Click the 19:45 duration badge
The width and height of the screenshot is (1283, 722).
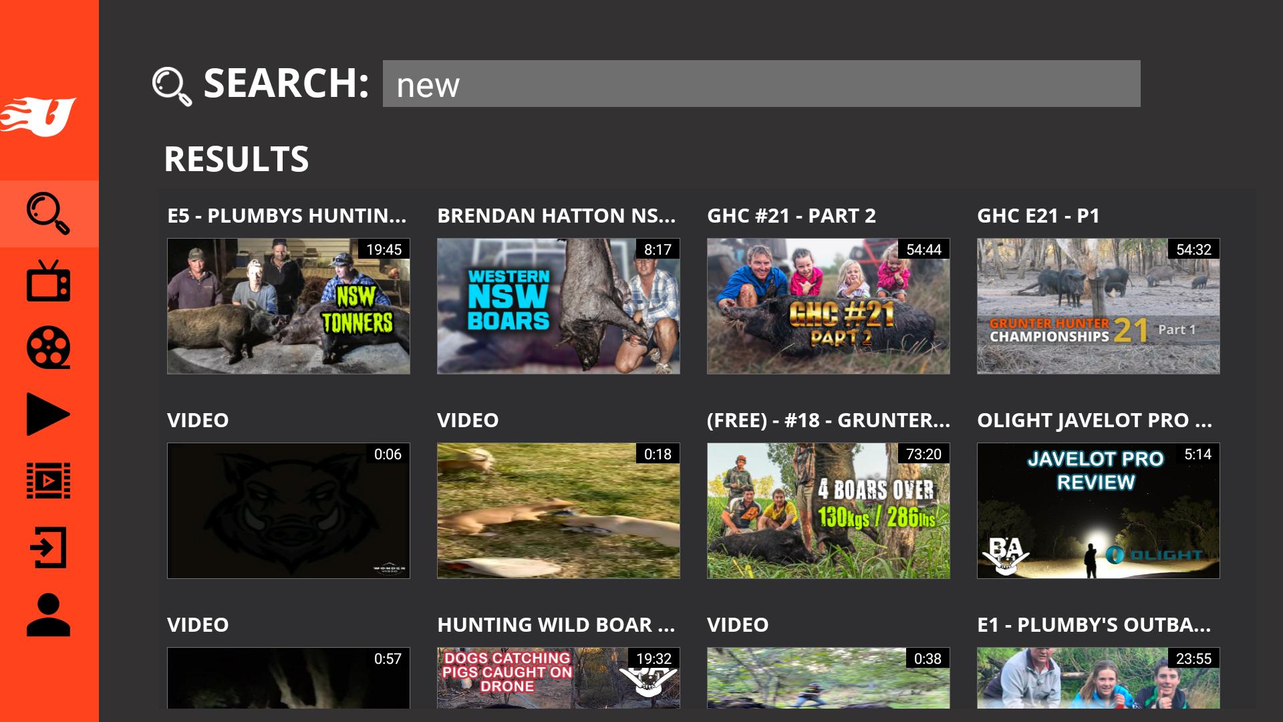[x=384, y=250]
